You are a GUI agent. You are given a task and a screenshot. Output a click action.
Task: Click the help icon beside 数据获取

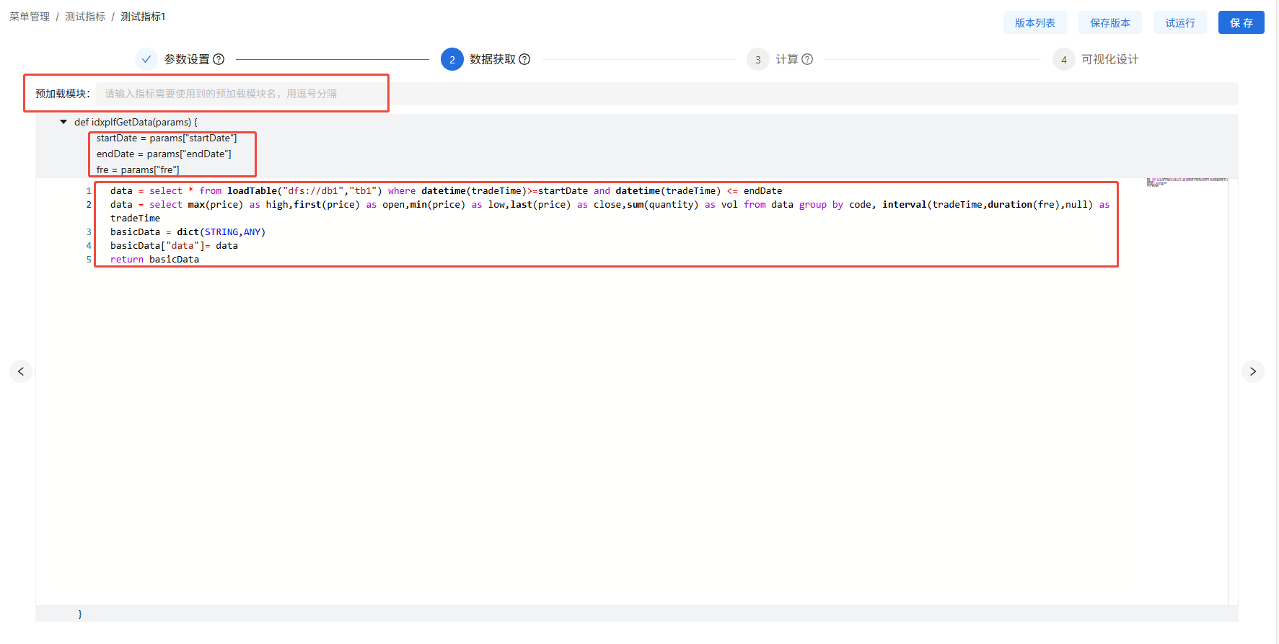point(524,59)
